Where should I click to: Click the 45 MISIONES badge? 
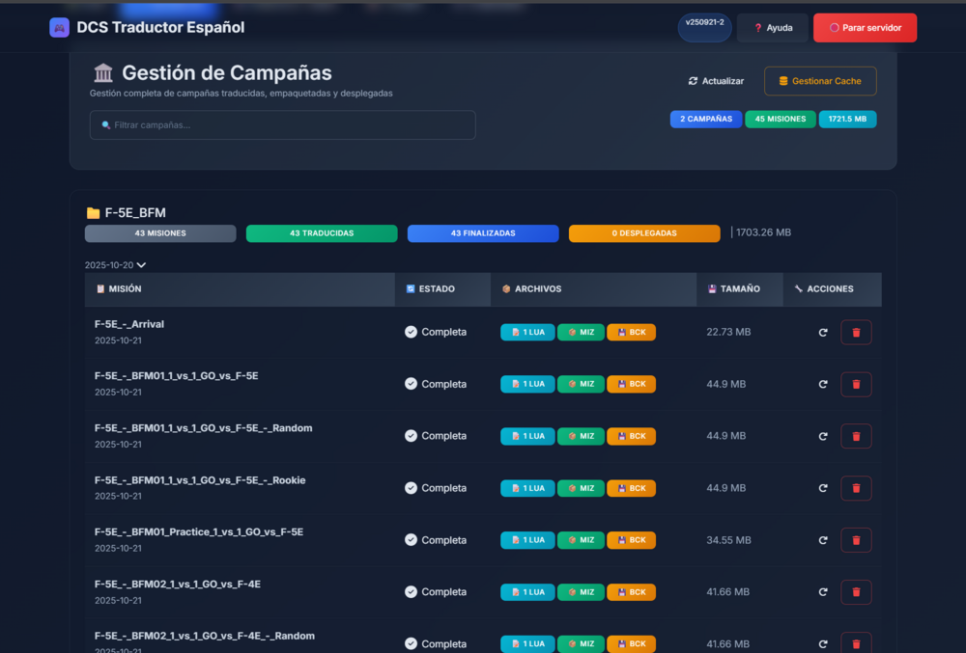pos(780,120)
